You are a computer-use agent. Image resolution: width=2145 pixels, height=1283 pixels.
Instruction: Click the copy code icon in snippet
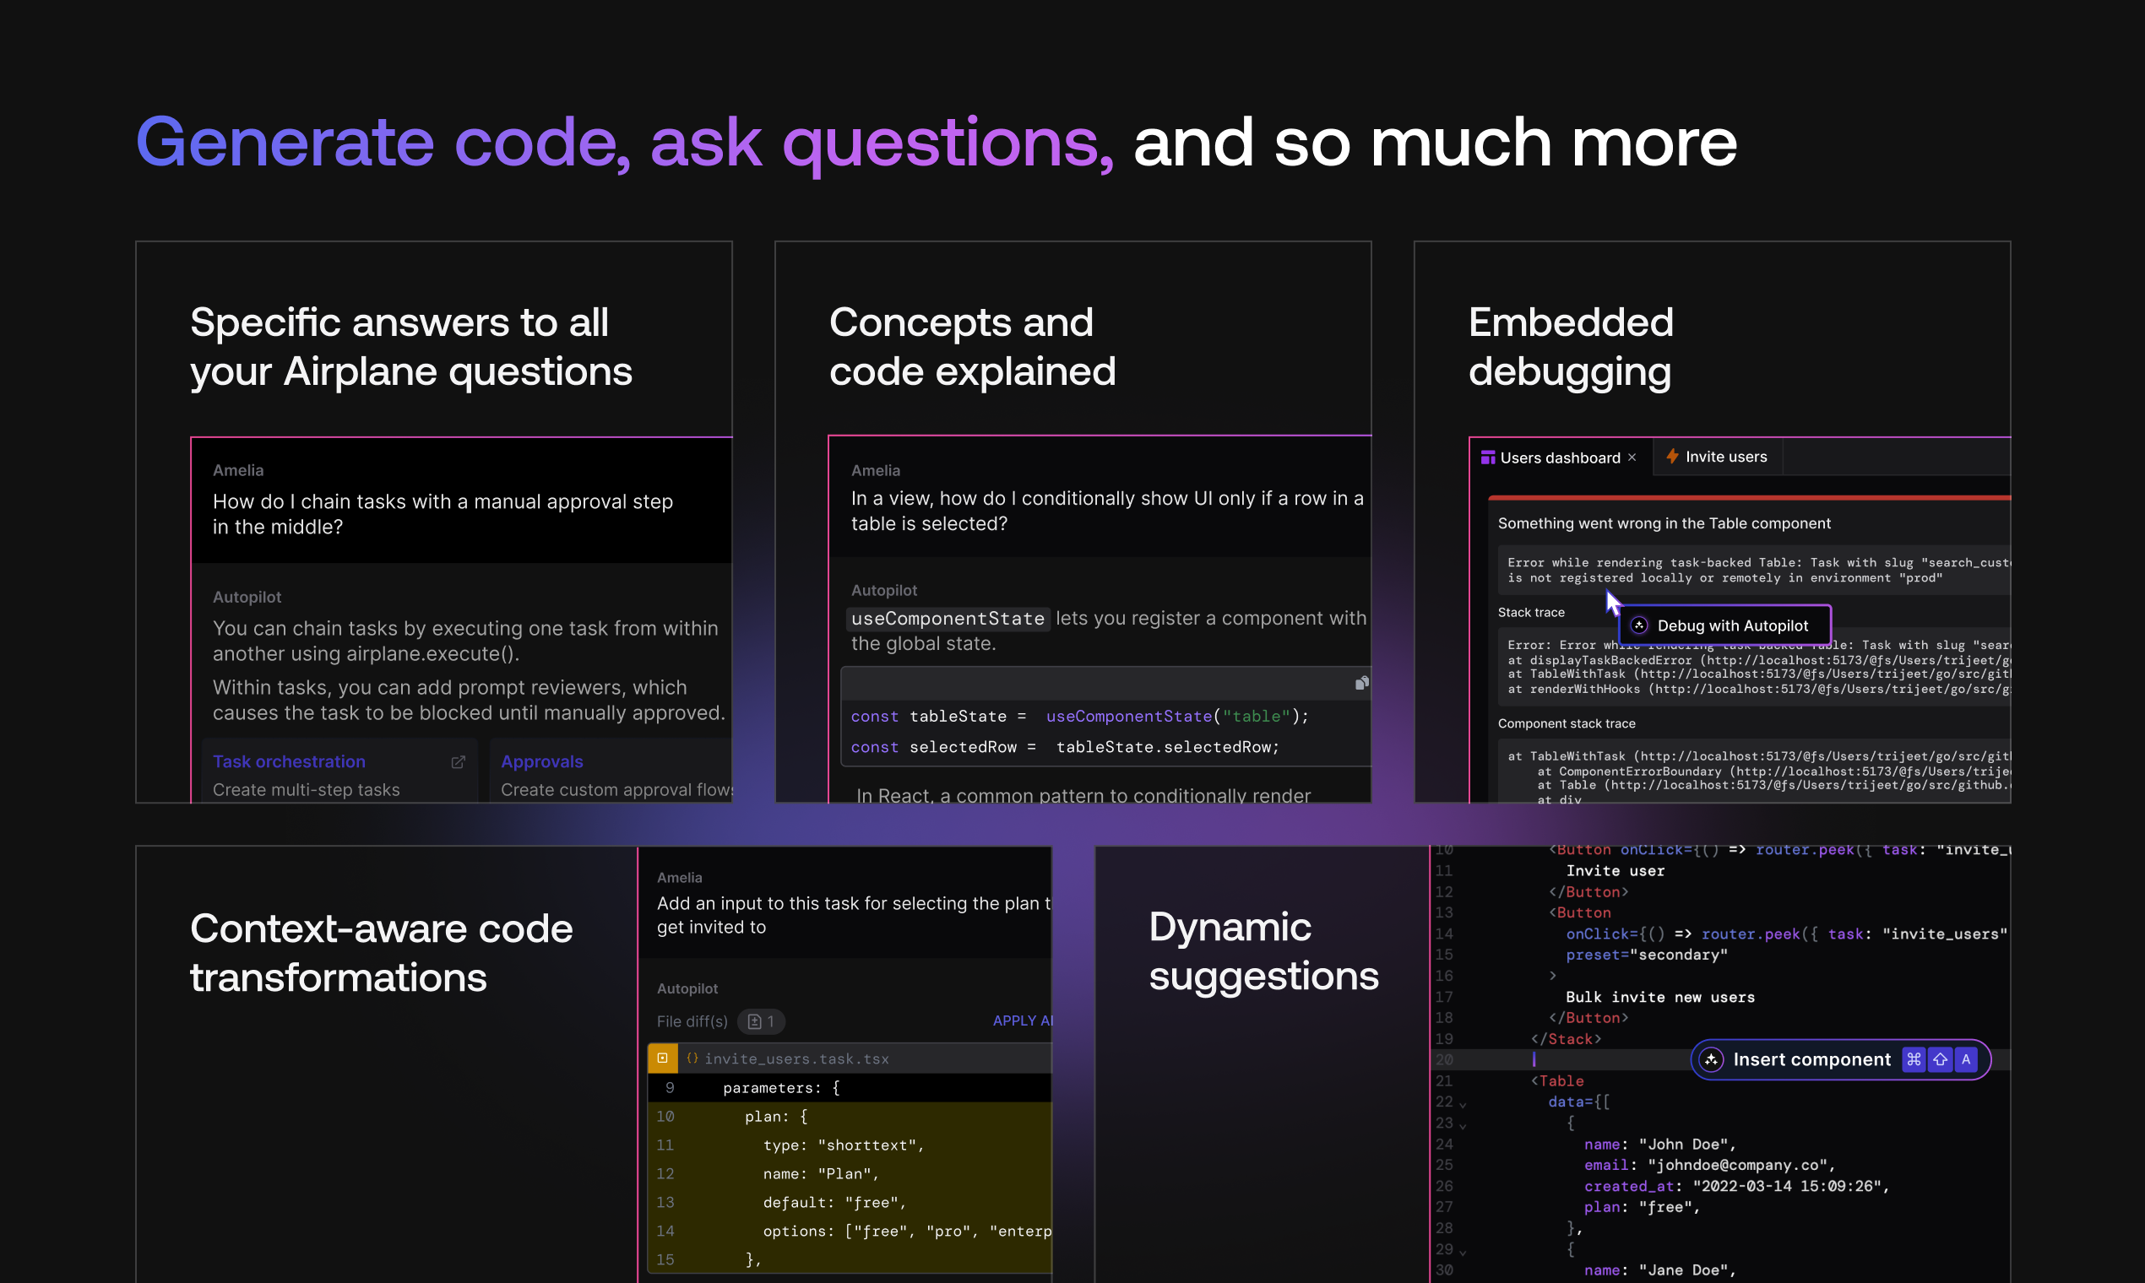tap(1360, 684)
